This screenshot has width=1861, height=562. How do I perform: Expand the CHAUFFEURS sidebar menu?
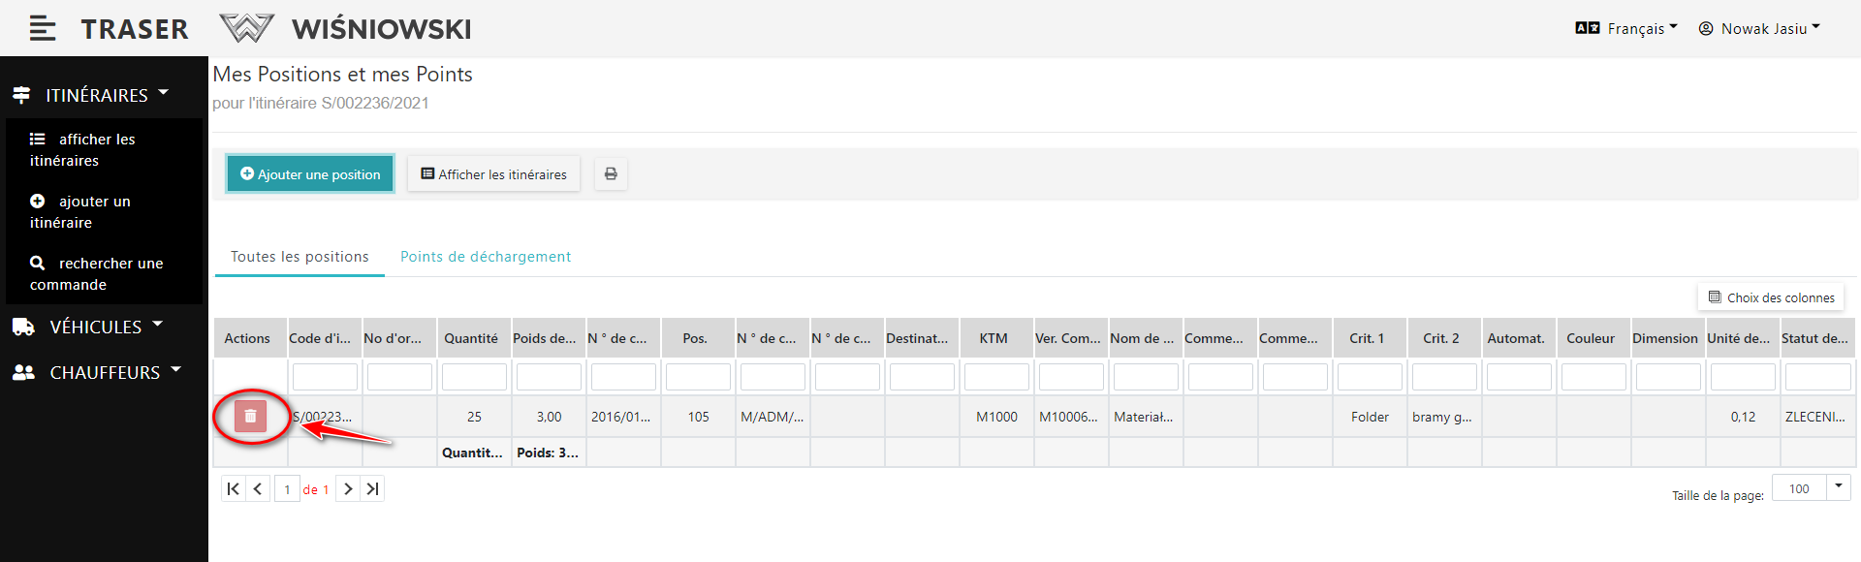tap(104, 373)
